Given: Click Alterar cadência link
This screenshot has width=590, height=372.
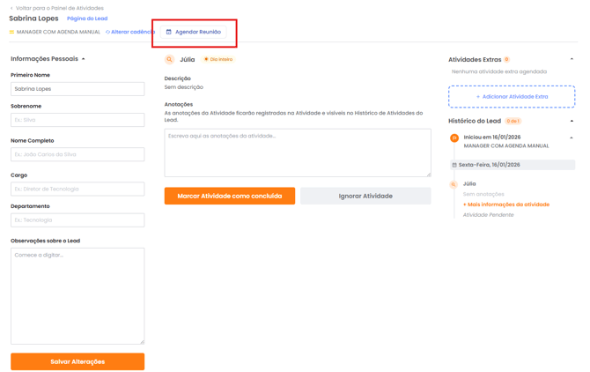Looking at the screenshot, I should (x=132, y=33).
